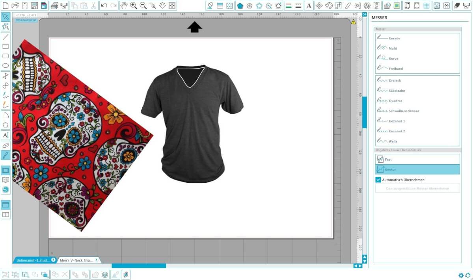Switch to Unbenannt-1 document tab
The height and width of the screenshot is (280, 473).
[33, 260]
